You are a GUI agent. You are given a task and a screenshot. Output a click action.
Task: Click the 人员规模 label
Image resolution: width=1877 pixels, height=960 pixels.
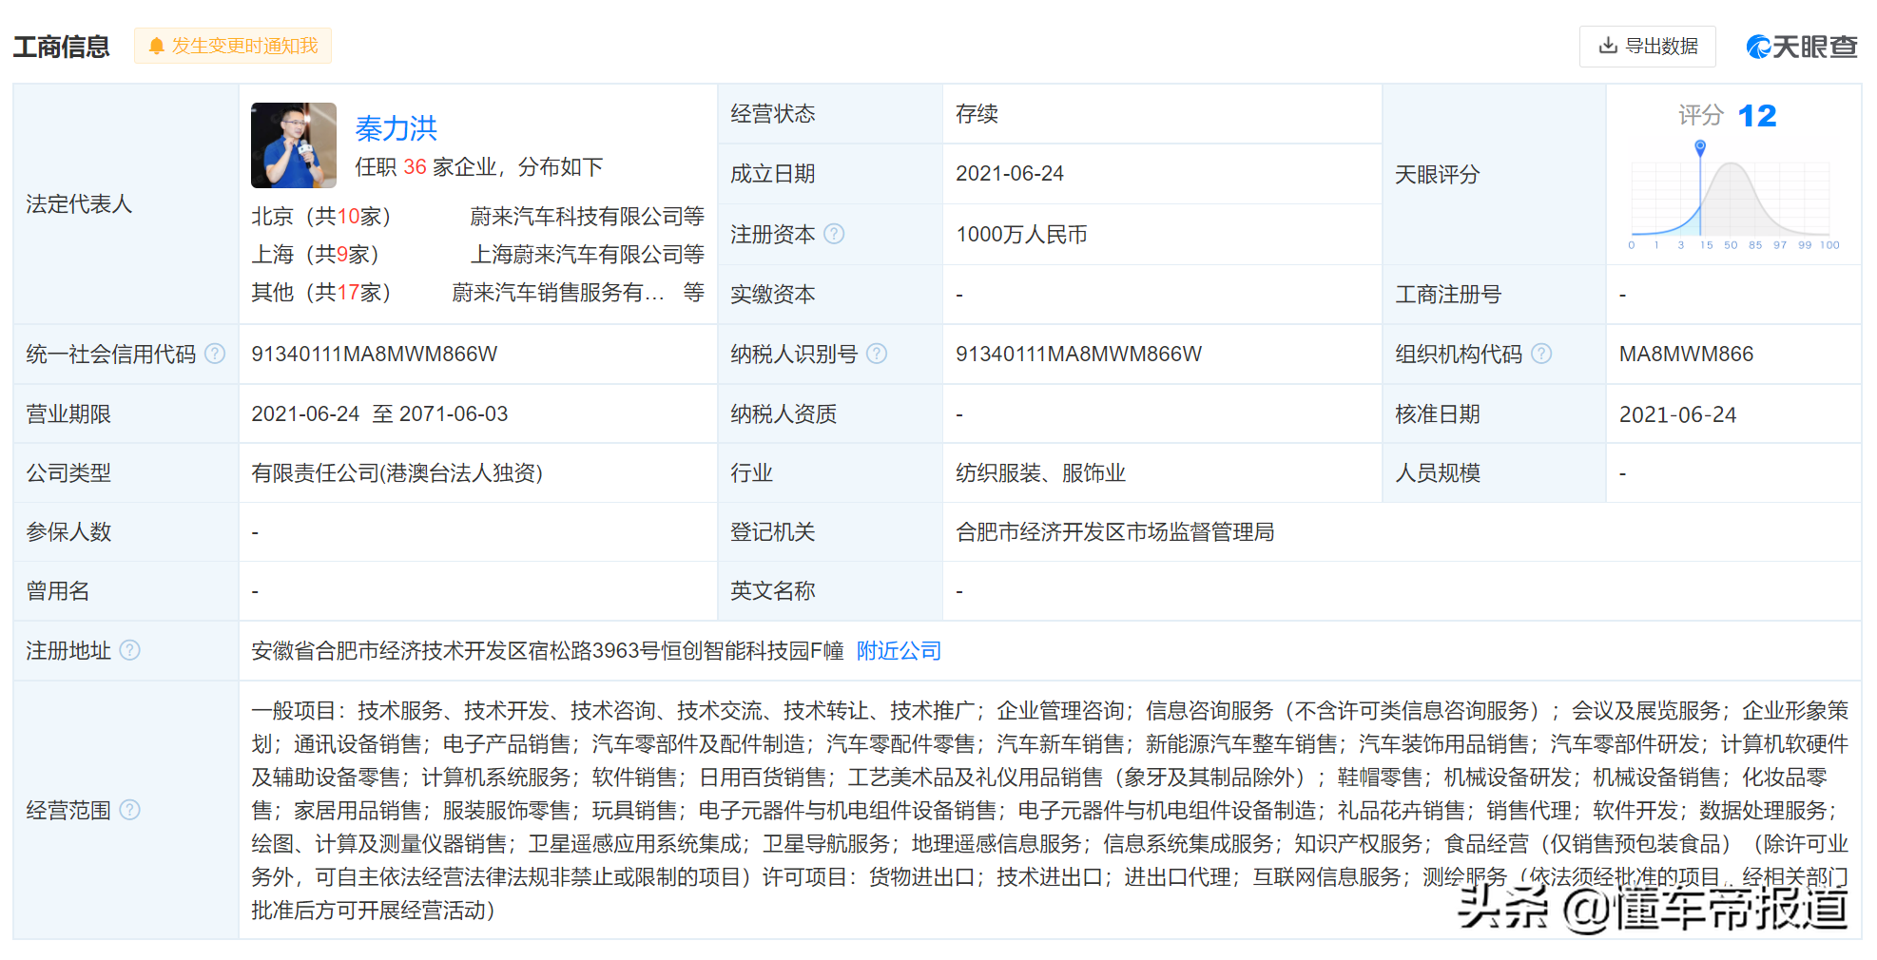(x=1437, y=473)
